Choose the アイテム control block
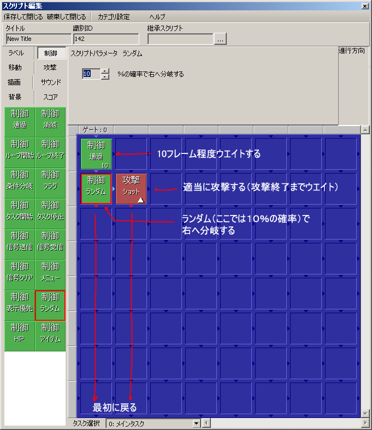This screenshot has height=430, width=372. tap(50, 333)
